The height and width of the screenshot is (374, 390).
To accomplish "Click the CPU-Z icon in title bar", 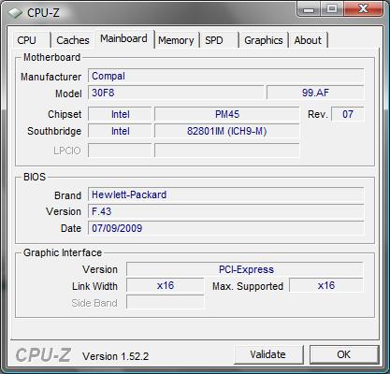I will point(15,13).
